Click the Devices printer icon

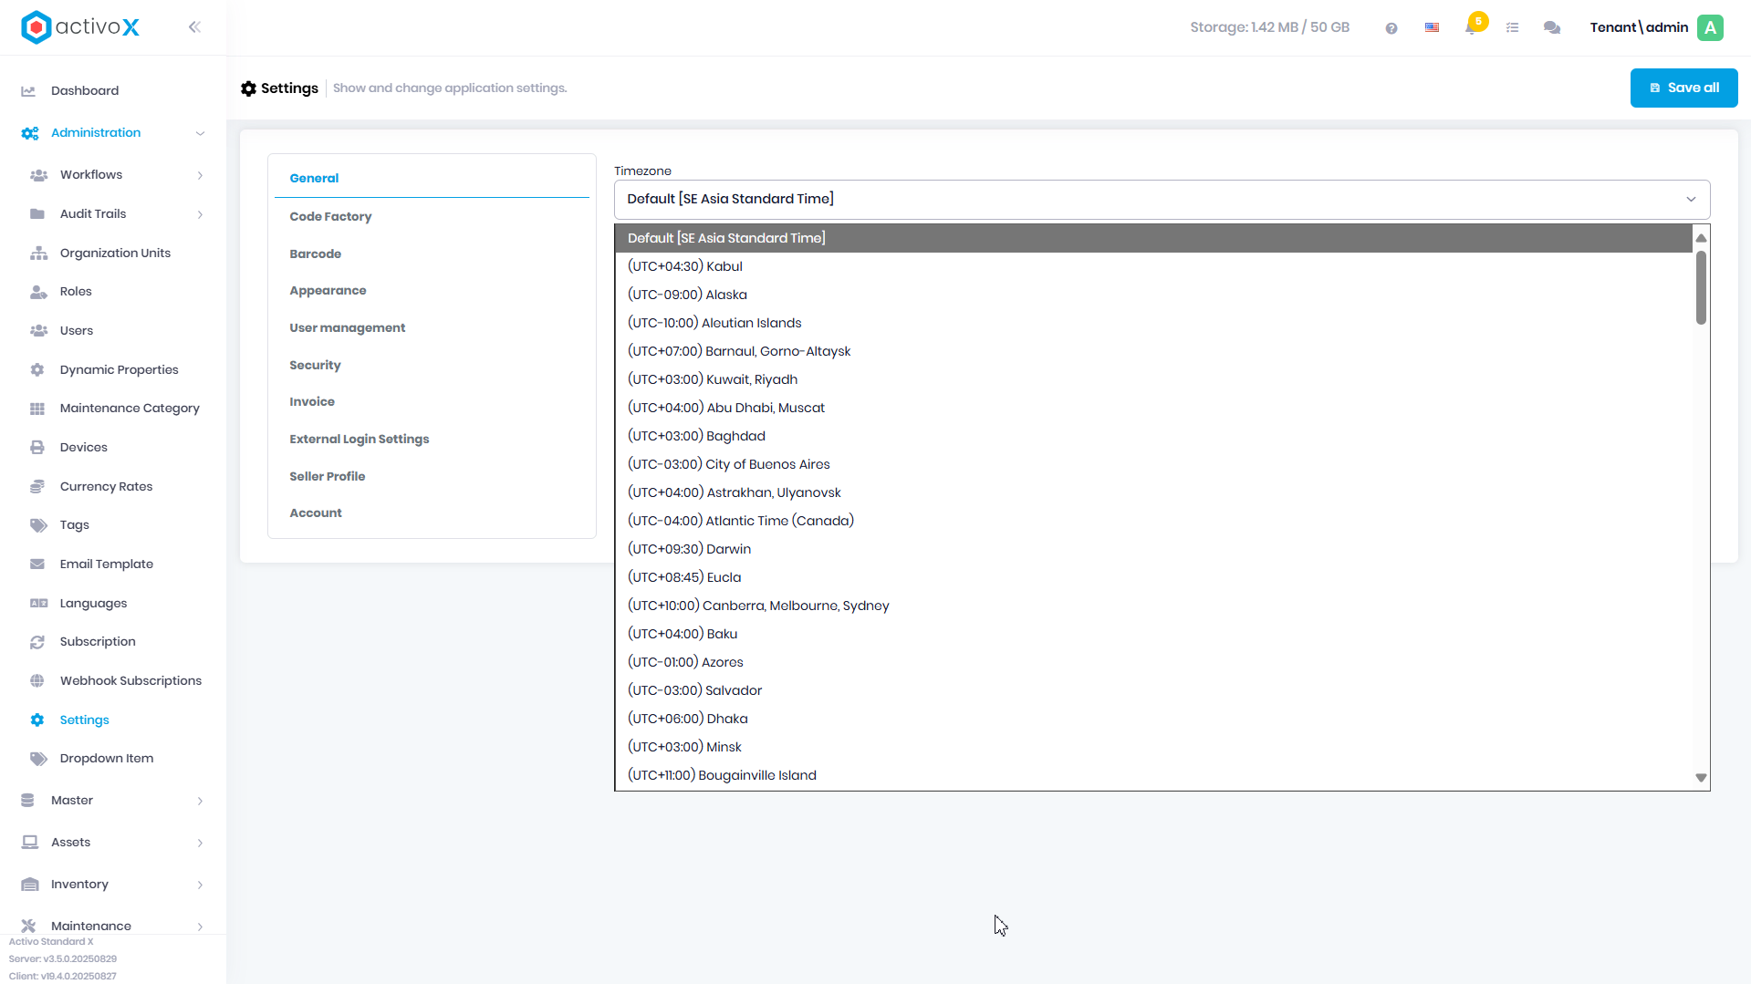37,448
